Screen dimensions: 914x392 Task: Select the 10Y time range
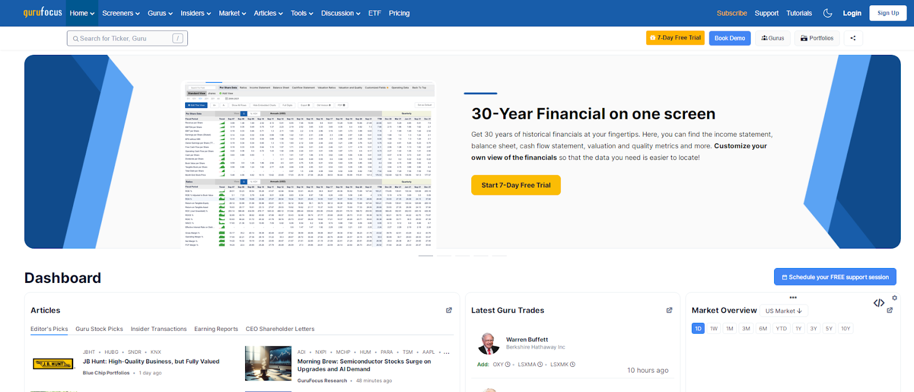[x=845, y=329]
